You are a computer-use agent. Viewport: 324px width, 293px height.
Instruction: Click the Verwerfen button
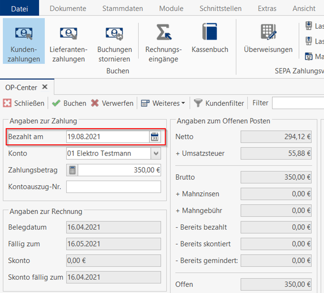[112, 103]
